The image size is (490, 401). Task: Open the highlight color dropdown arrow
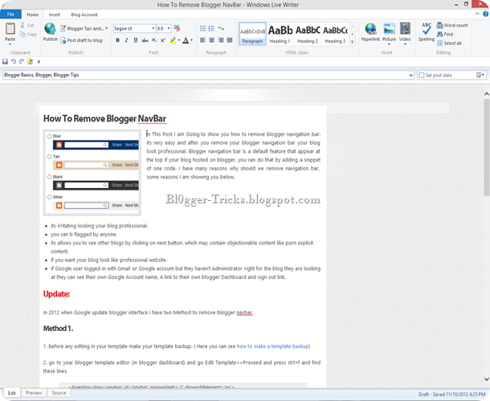pyautogui.click(x=179, y=40)
